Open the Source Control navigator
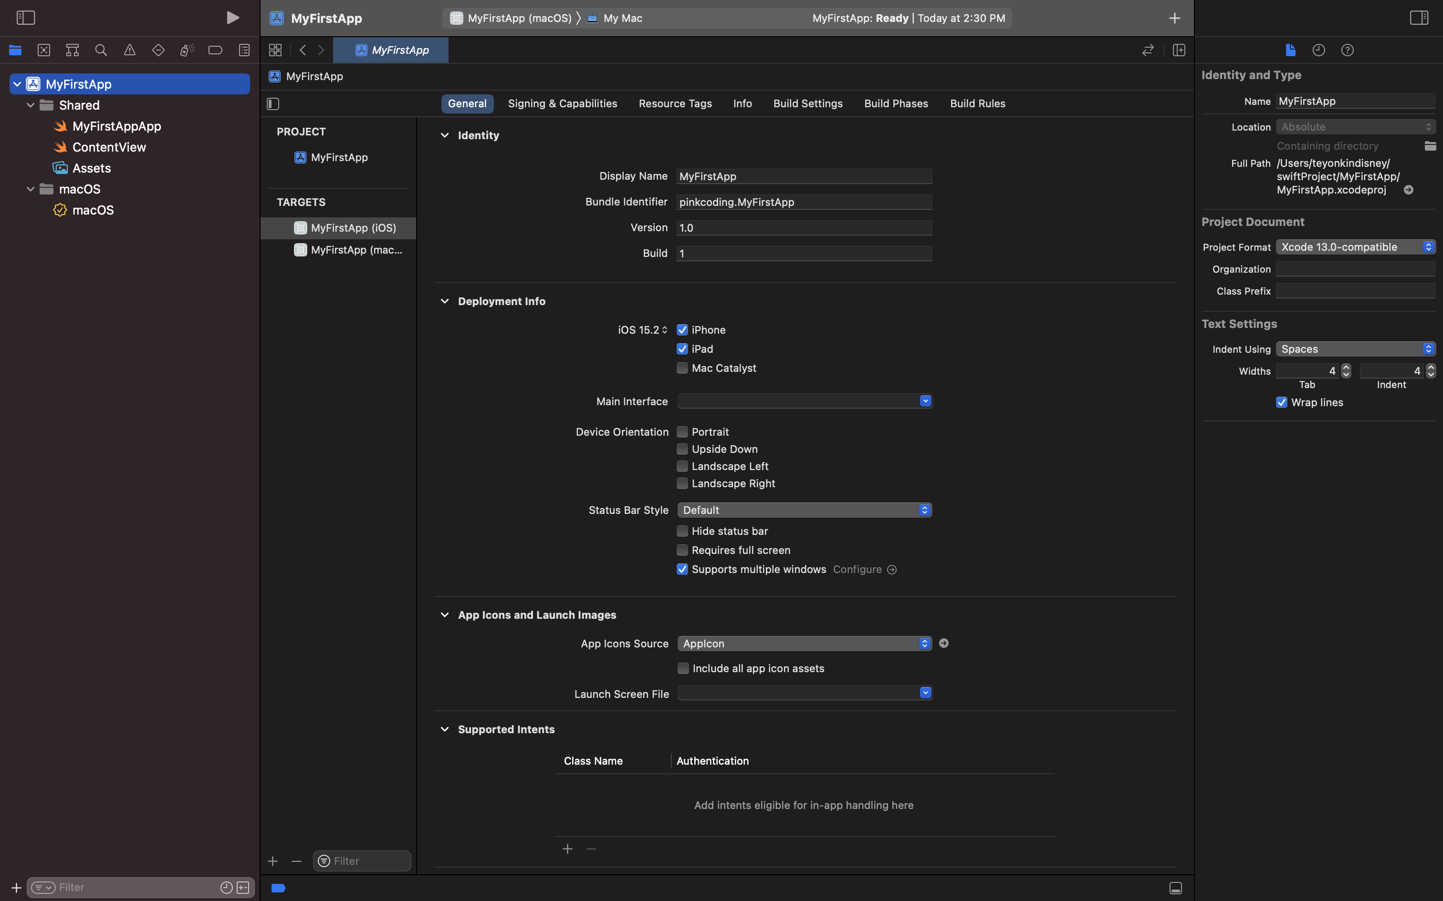Viewport: 1443px width, 901px height. (43, 50)
